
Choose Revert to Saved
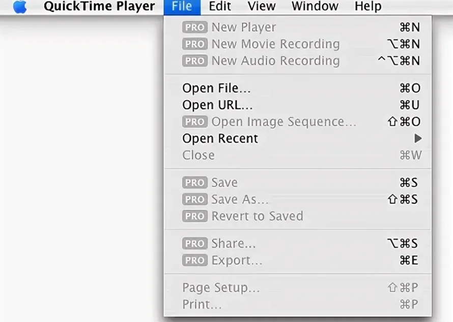(298, 216)
